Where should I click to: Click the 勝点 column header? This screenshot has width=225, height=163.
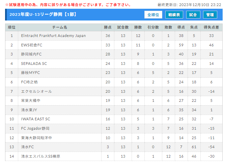[x=108, y=27]
